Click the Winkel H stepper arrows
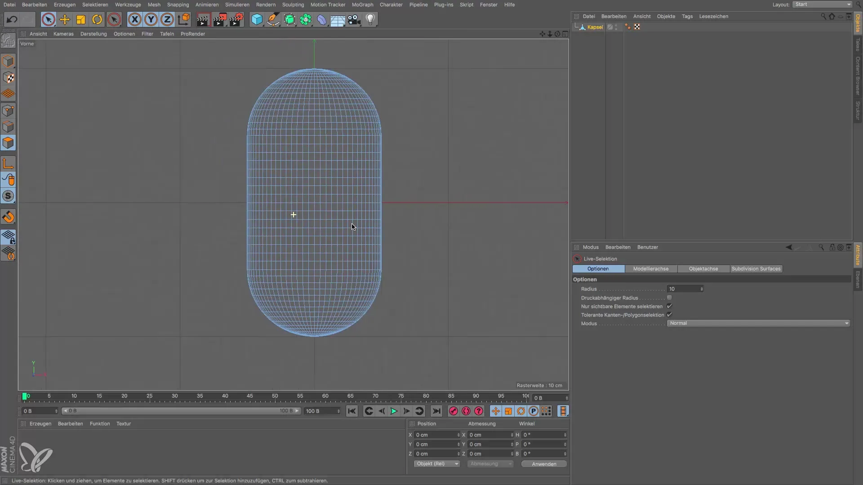The image size is (863, 485). tap(565, 435)
